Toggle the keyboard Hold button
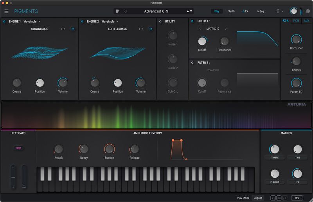 (18, 148)
